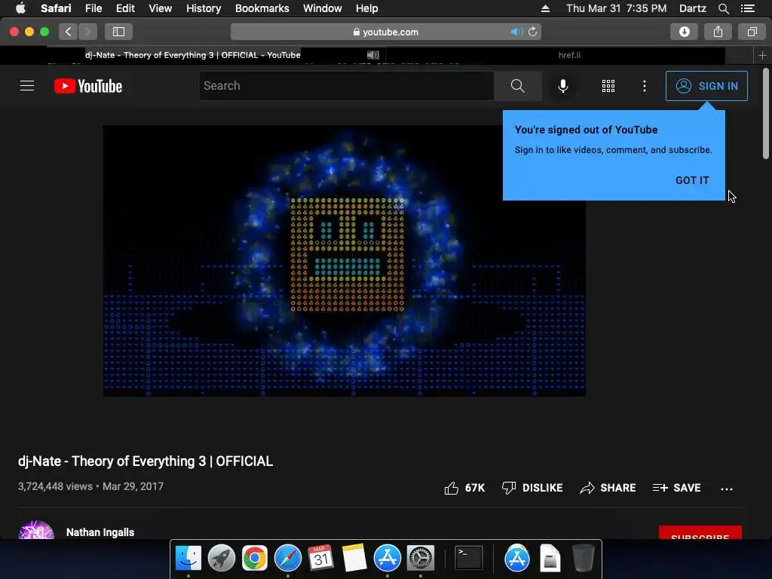
Task: Open Finder from the Dock
Action: pyautogui.click(x=188, y=558)
